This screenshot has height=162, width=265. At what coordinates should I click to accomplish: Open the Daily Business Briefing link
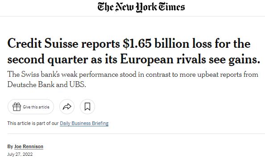point(84,123)
